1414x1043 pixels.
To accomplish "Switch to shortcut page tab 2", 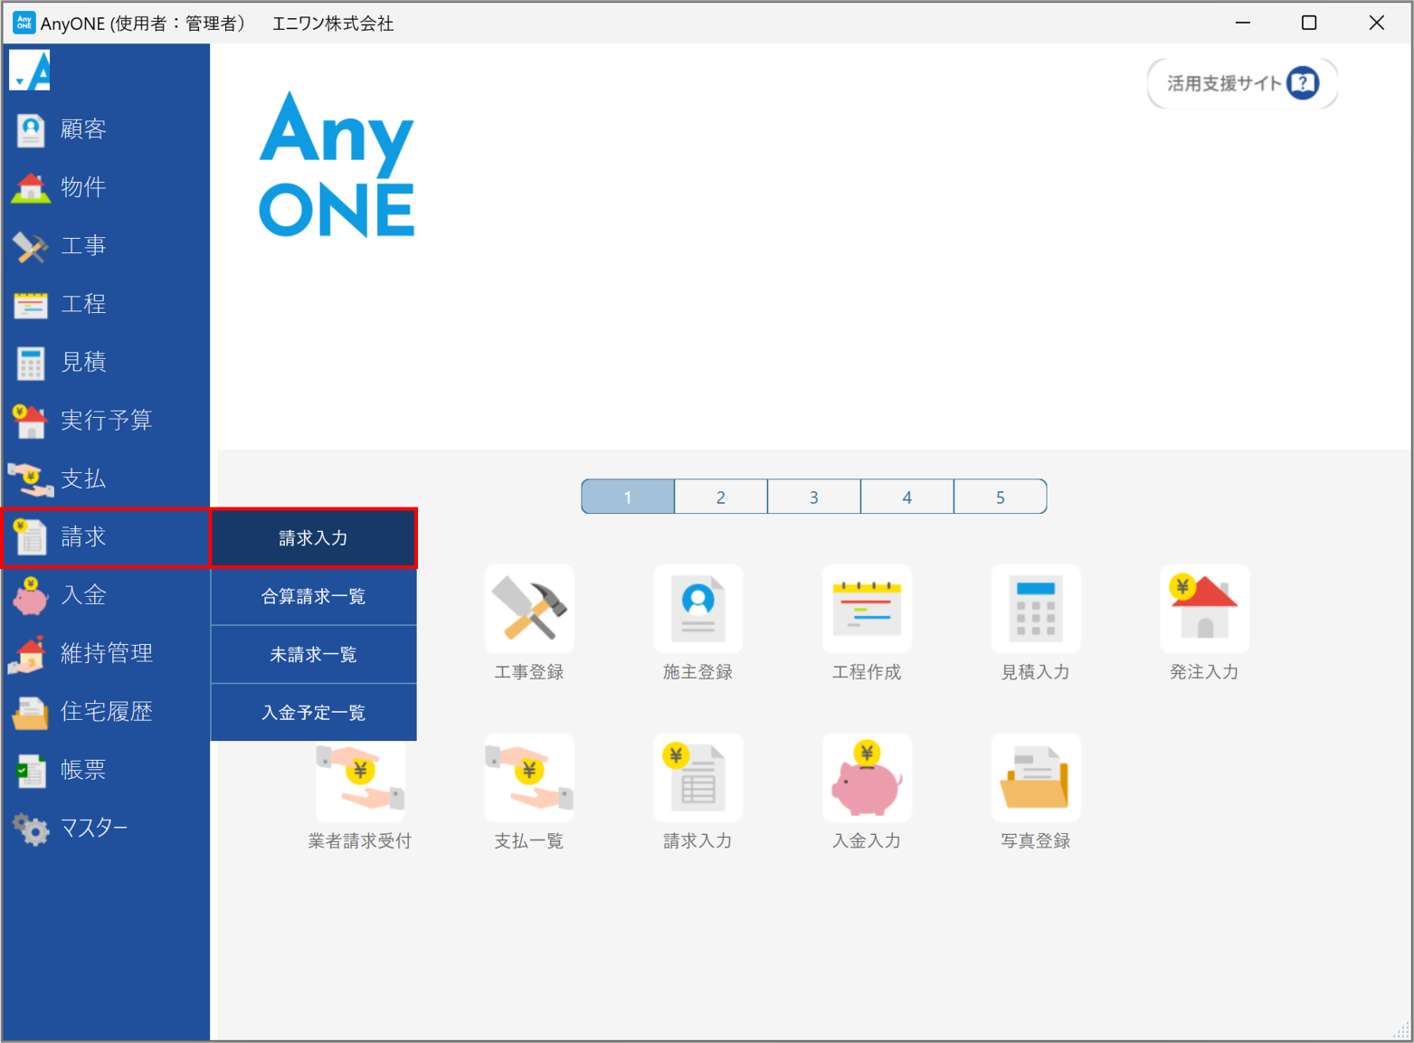I will [720, 497].
